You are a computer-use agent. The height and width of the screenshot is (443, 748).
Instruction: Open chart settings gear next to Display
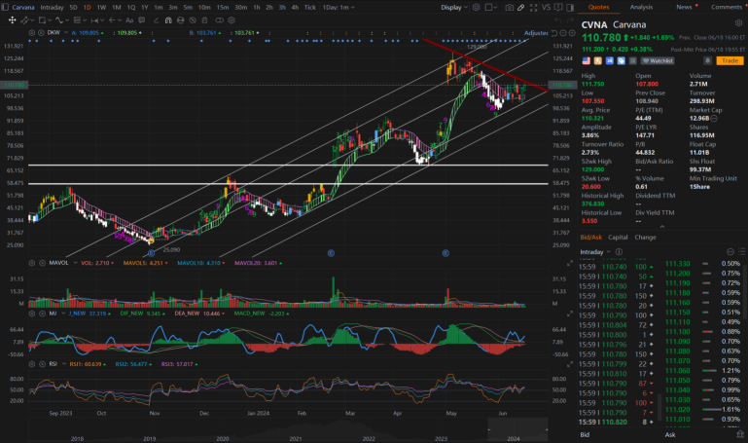coord(476,7)
